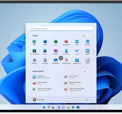Open Widgets from the taskbar
This screenshot has height=114, width=122.
(58, 107)
